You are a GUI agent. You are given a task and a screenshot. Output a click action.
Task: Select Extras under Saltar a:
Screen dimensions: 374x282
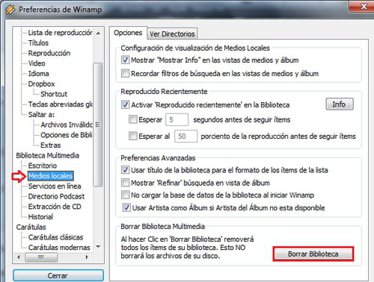[x=51, y=145]
